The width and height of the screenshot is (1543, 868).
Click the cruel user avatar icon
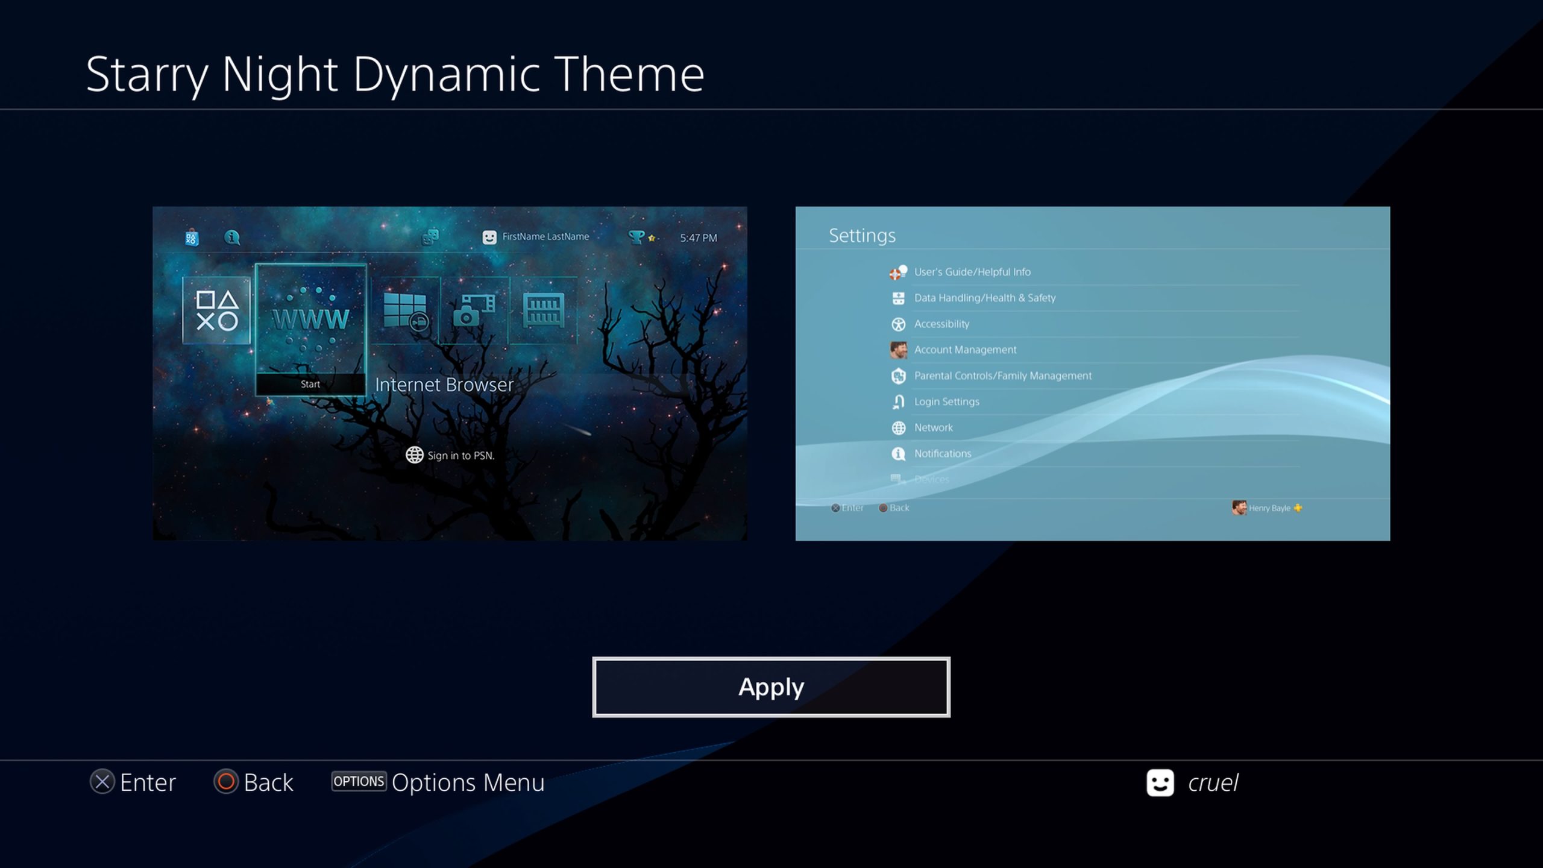pos(1160,782)
